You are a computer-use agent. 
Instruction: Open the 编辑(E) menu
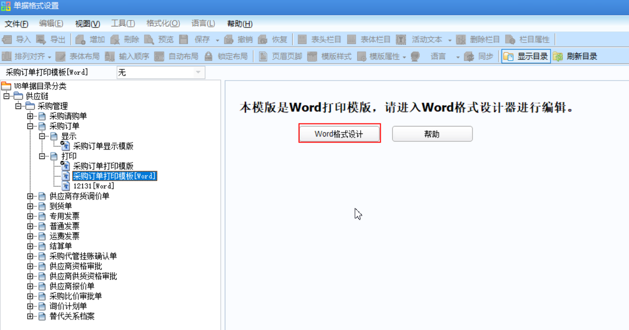pyautogui.click(x=51, y=23)
